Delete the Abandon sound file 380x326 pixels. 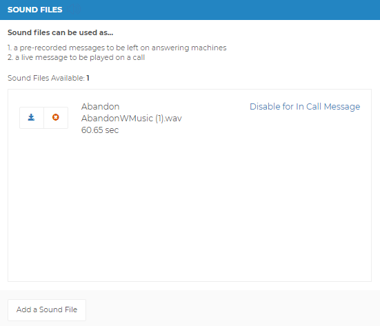tap(56, 118)
